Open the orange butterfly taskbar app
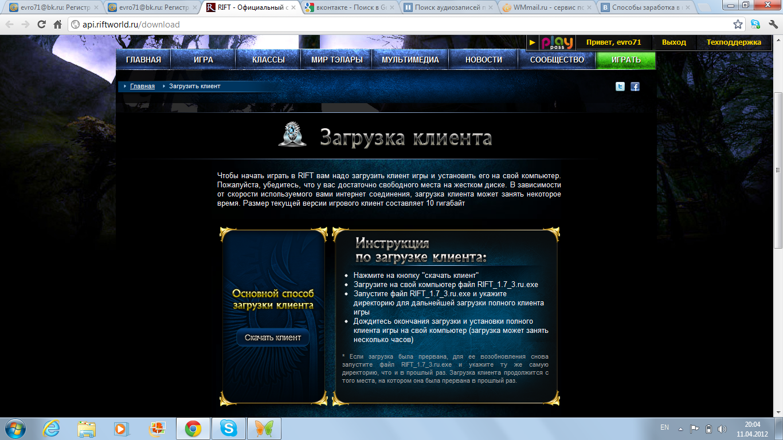The image size is (783, 440). (264, 429)
